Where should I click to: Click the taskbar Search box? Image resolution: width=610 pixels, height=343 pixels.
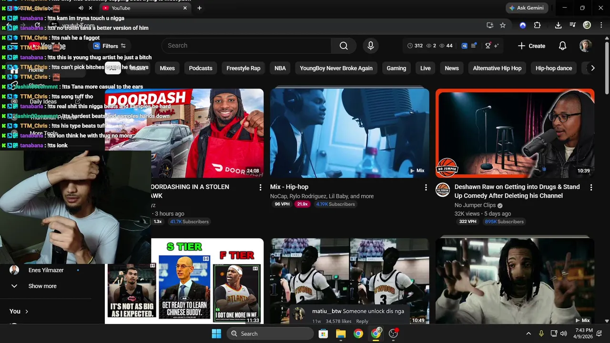pyautogui.click(x=269, y=333)
